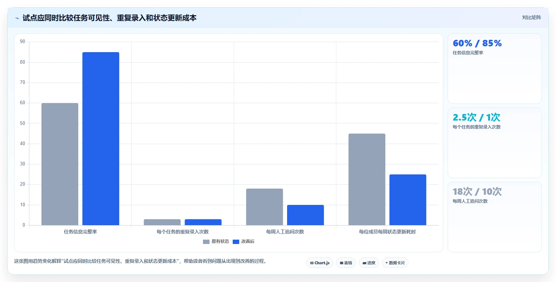The width and height of the screenshot is (556, 282).
Task: Click the 2.5次 / 1次 value
Action: pos(476,118)
